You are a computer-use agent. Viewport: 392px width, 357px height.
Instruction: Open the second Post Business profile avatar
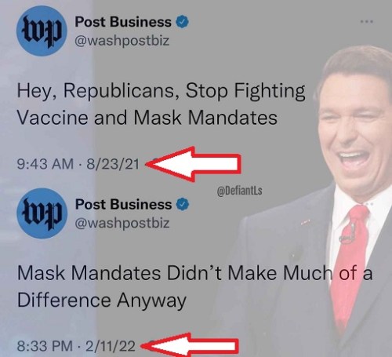click(x=42, y=213)
